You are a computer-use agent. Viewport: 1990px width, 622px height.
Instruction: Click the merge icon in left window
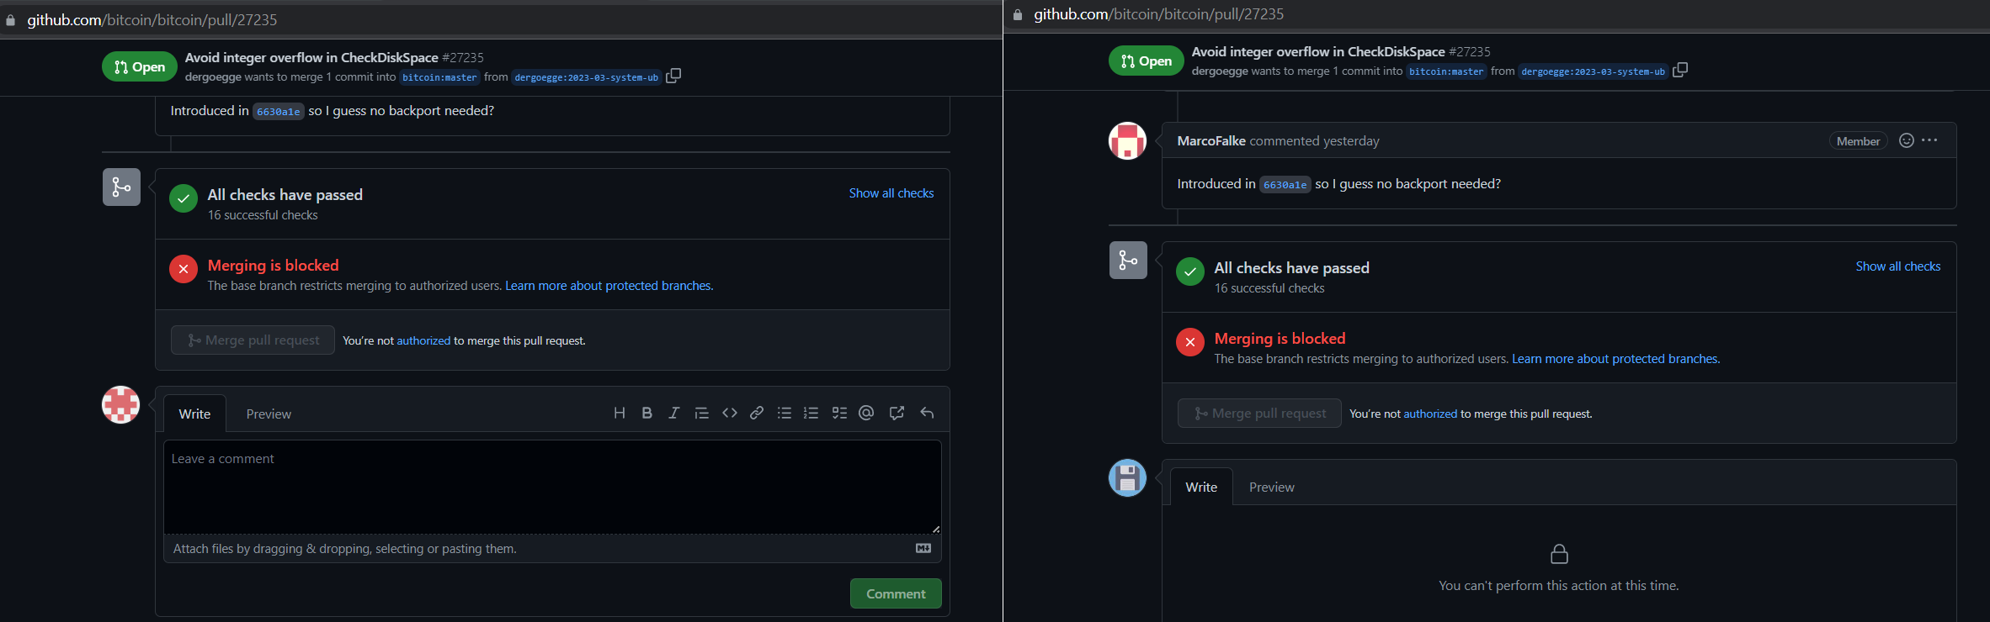pos(121,187)
